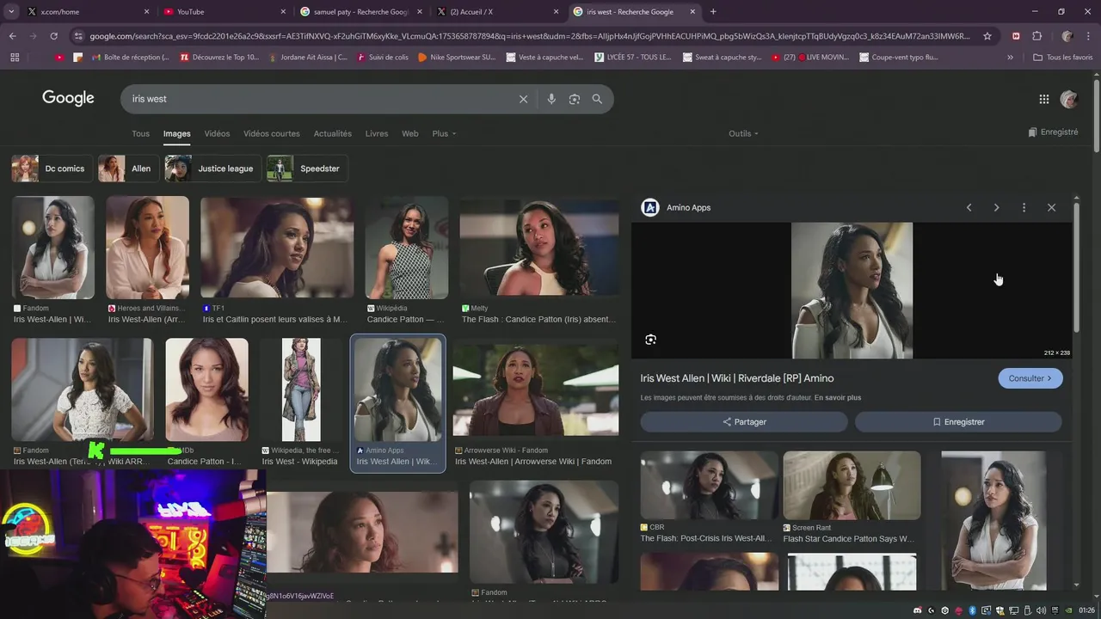Screen dimensions: 1101x619
Task: Click the Google logo
Action: click(68, 98)
